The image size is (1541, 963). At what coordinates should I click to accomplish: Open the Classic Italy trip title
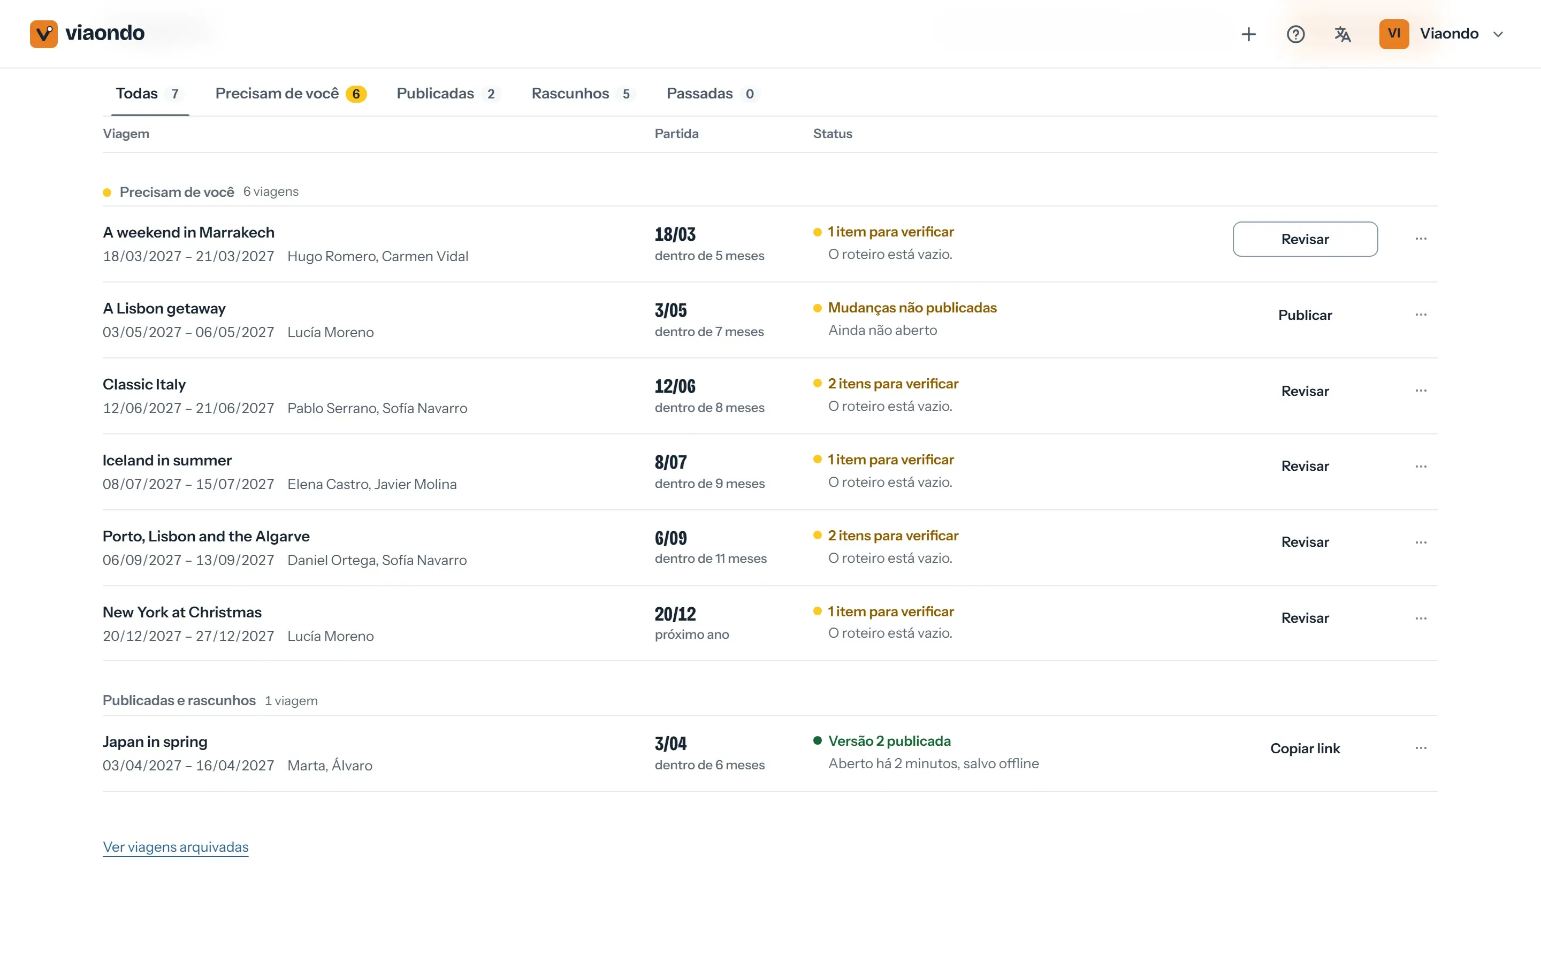coord(144,384)
